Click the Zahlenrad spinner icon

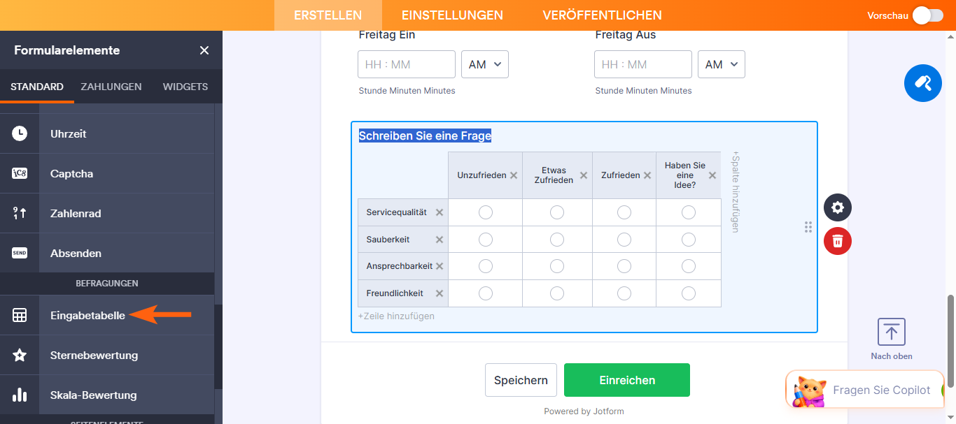(20, 213)
